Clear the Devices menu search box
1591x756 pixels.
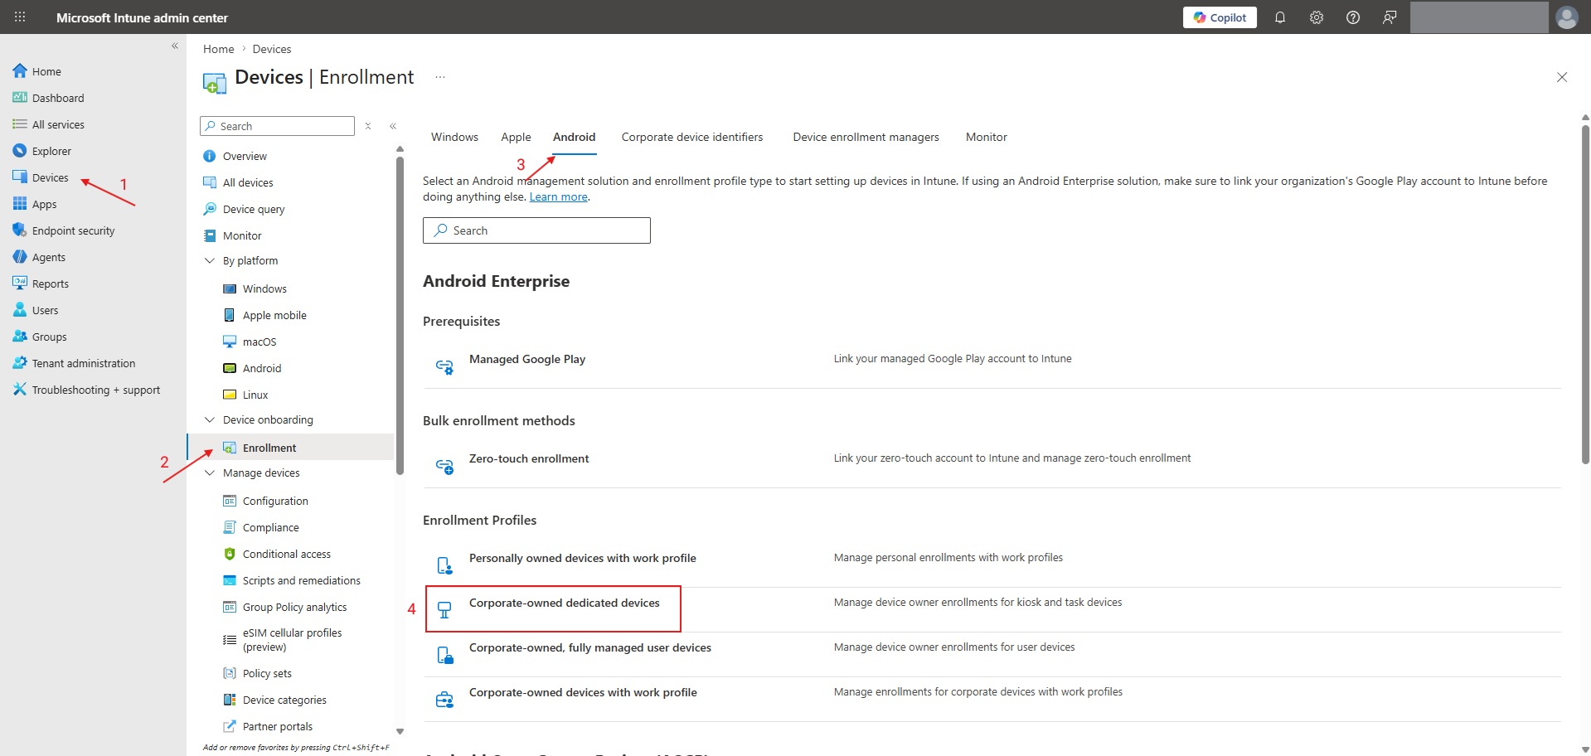(x=368, y=126)
